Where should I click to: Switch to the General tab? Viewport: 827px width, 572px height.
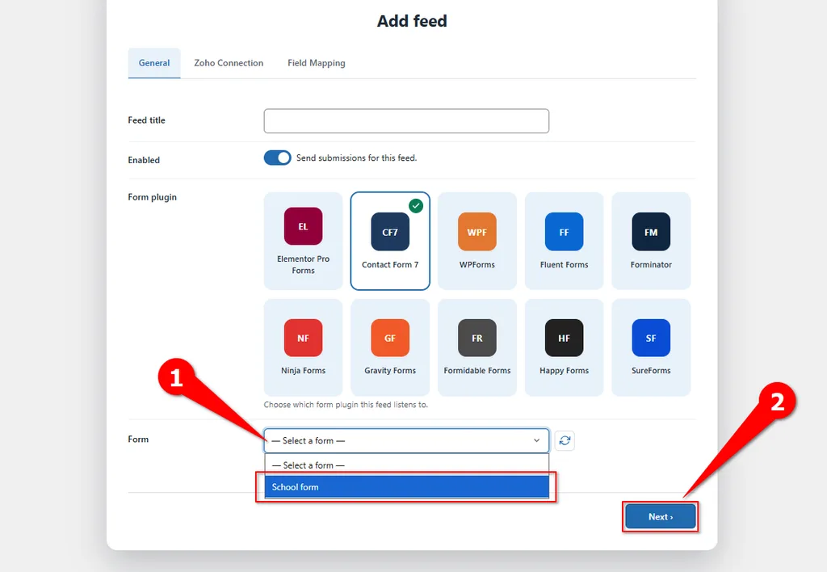(154, 63)
